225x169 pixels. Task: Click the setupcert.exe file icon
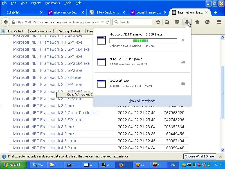pos(101,84)
